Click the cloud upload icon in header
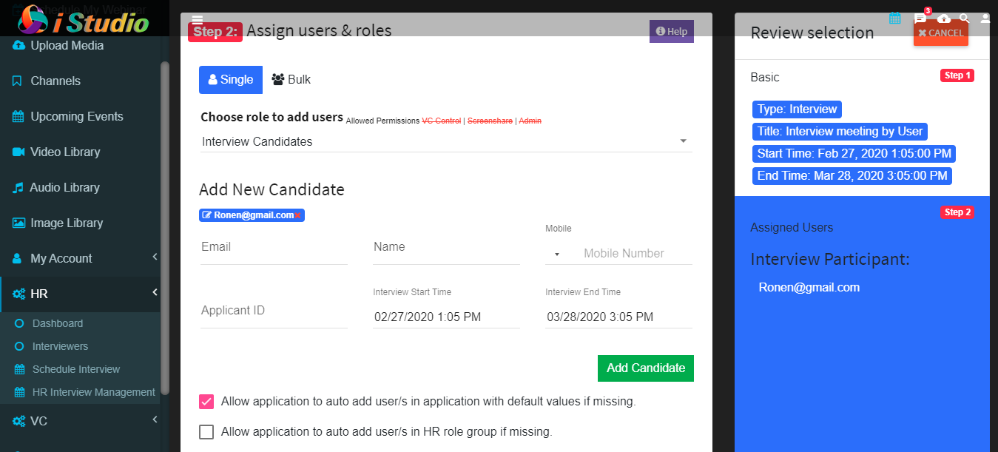998x452 pixels. 944,18
